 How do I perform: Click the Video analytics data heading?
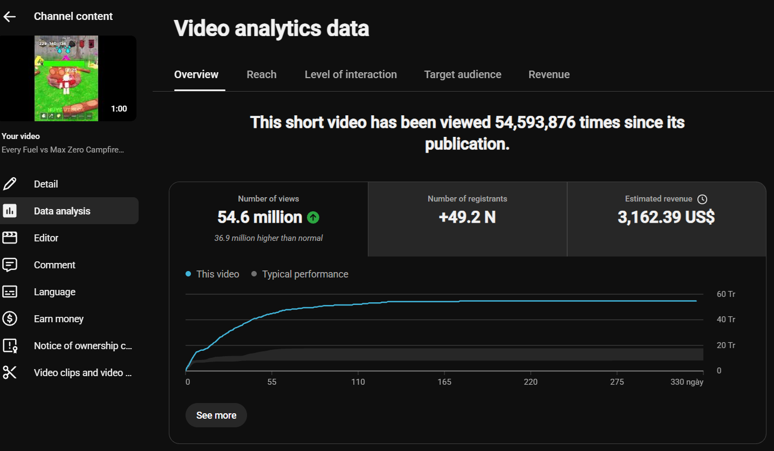[x=271, y=28]
